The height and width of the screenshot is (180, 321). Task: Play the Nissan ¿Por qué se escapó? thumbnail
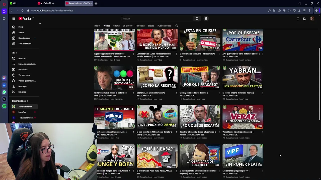point(200,116)
